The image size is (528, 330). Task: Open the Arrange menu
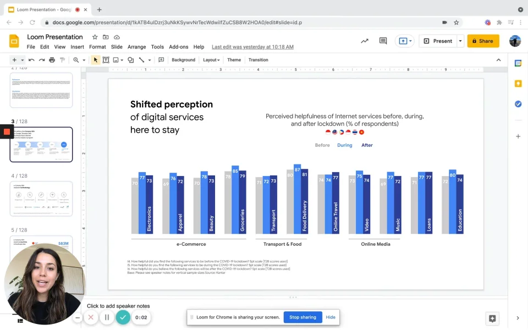[137, 47]
